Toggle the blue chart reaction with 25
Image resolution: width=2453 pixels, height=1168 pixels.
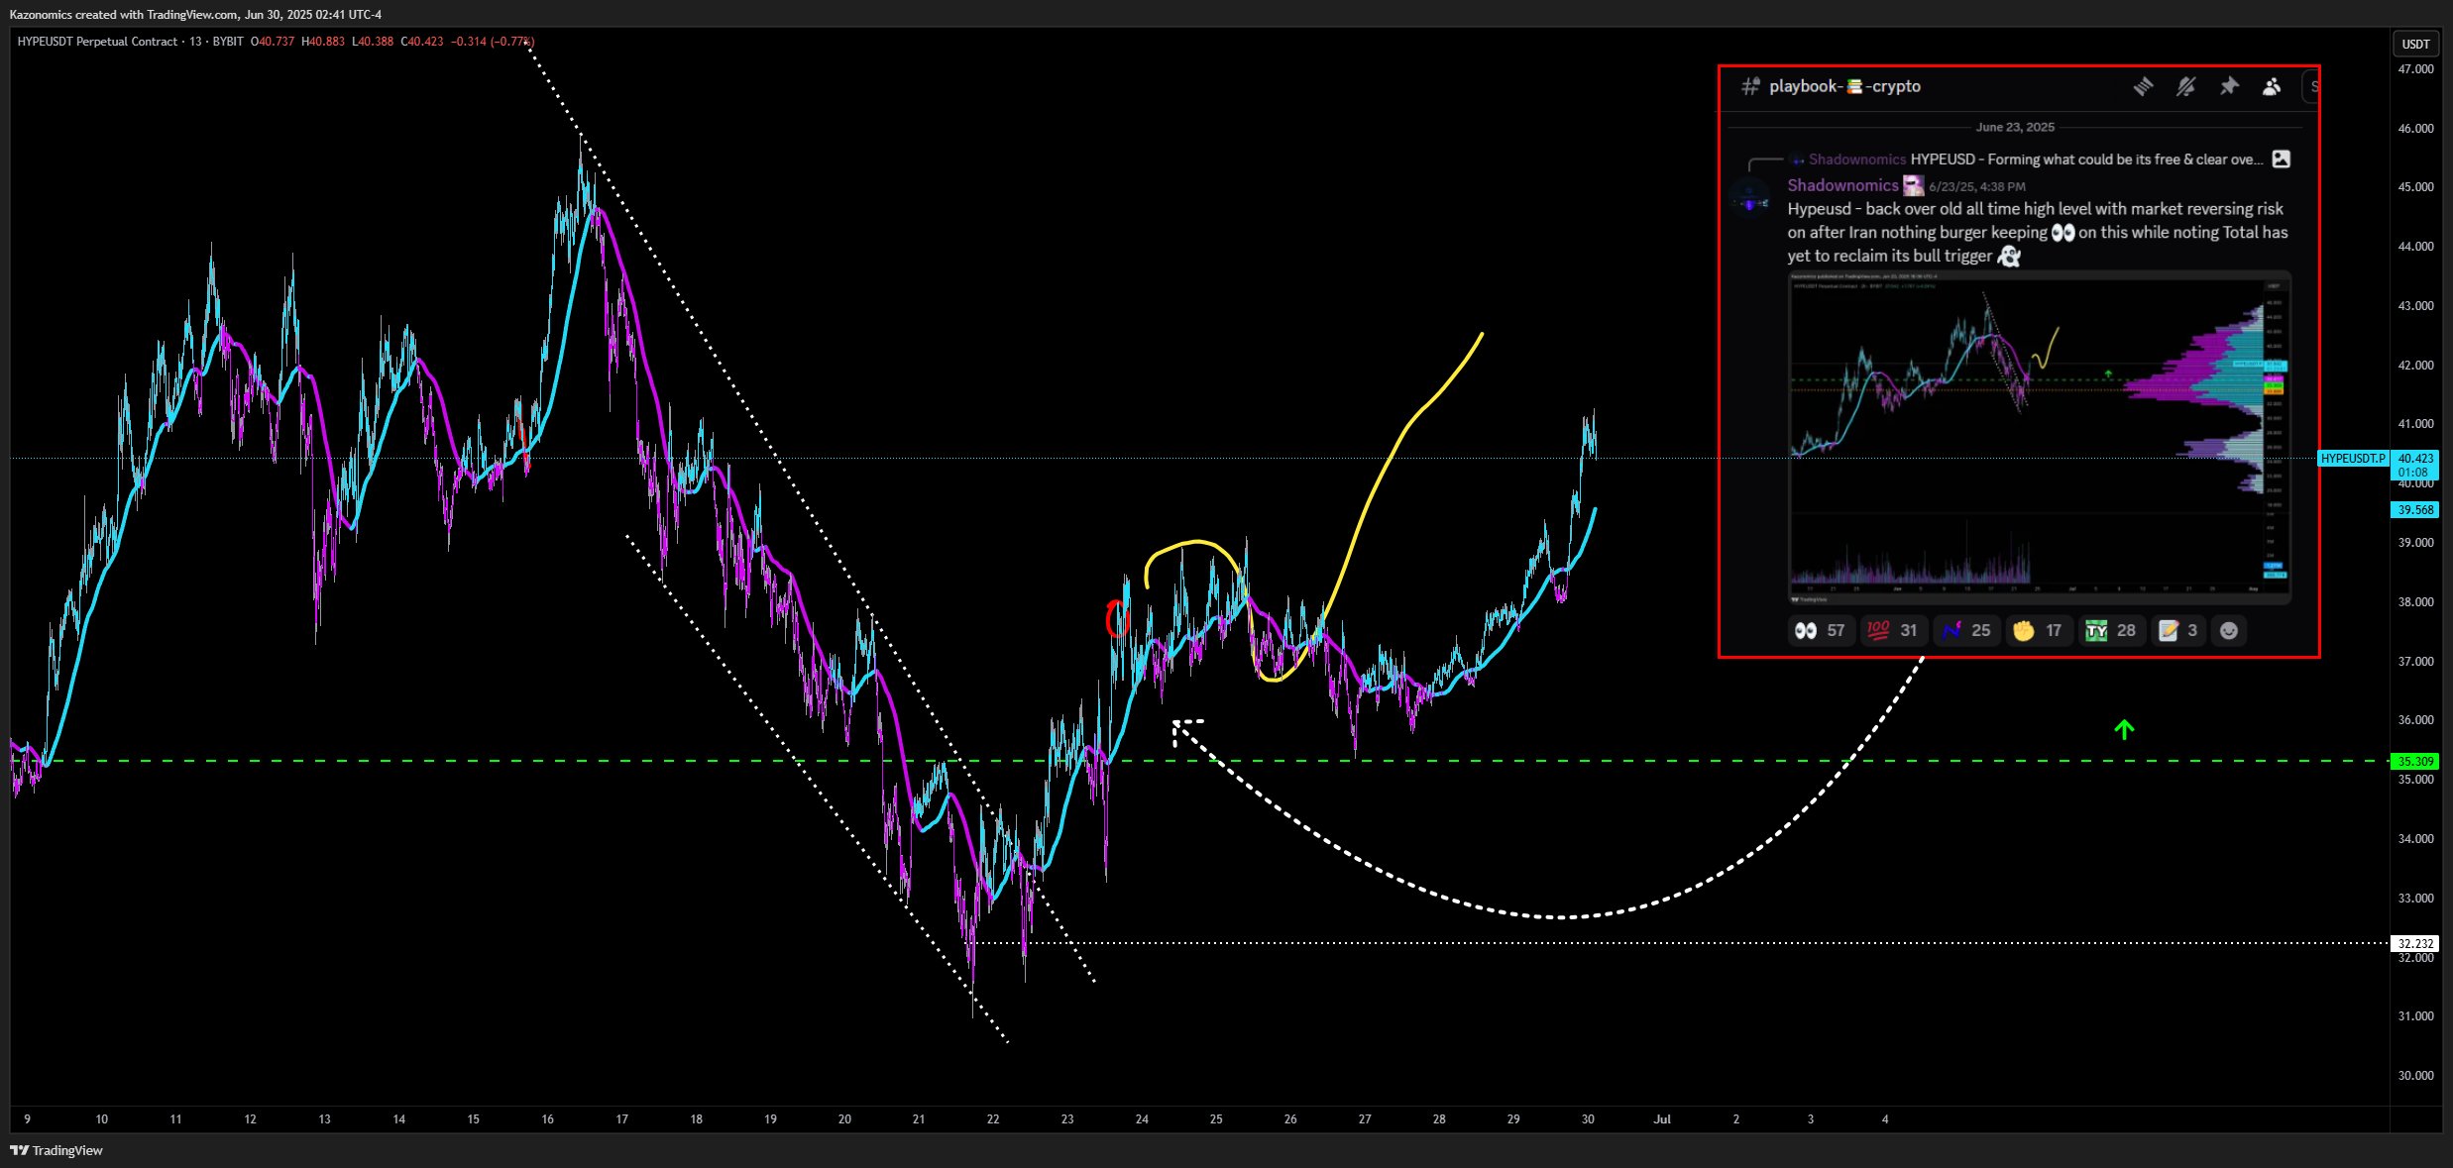(1966, 630)
